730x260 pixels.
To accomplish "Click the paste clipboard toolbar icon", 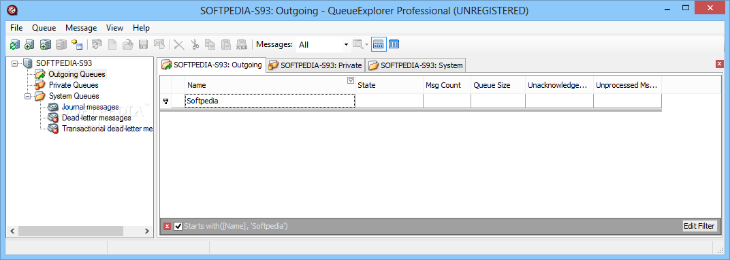I will pyautogui.click(x=226, y=45).
